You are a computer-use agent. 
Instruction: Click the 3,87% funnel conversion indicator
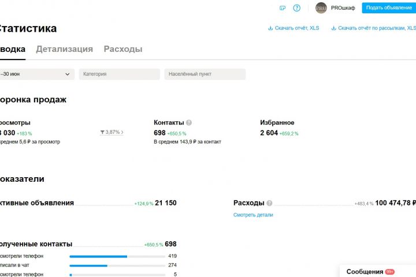click(x=112, y=132)
